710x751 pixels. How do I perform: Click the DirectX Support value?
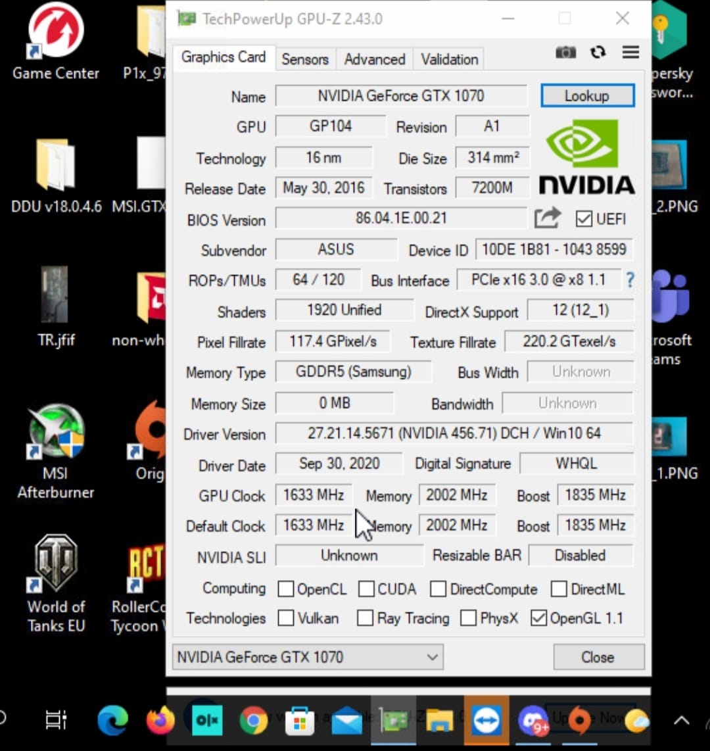pos(580,310)
